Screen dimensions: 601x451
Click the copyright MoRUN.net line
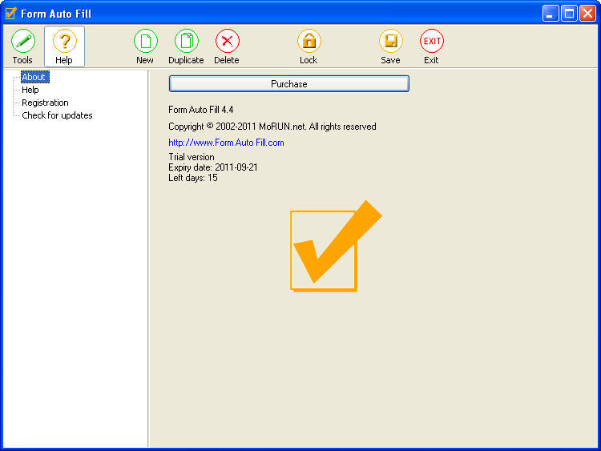tap(272, 127)
